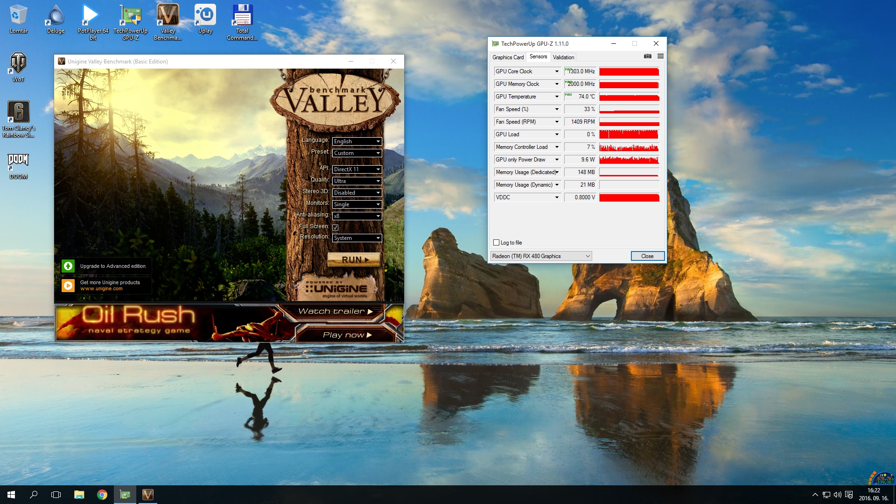Click the Upgrade to Advanced edition icon
The height and width of the screenshot is (504, 896).
coord(68,266)
